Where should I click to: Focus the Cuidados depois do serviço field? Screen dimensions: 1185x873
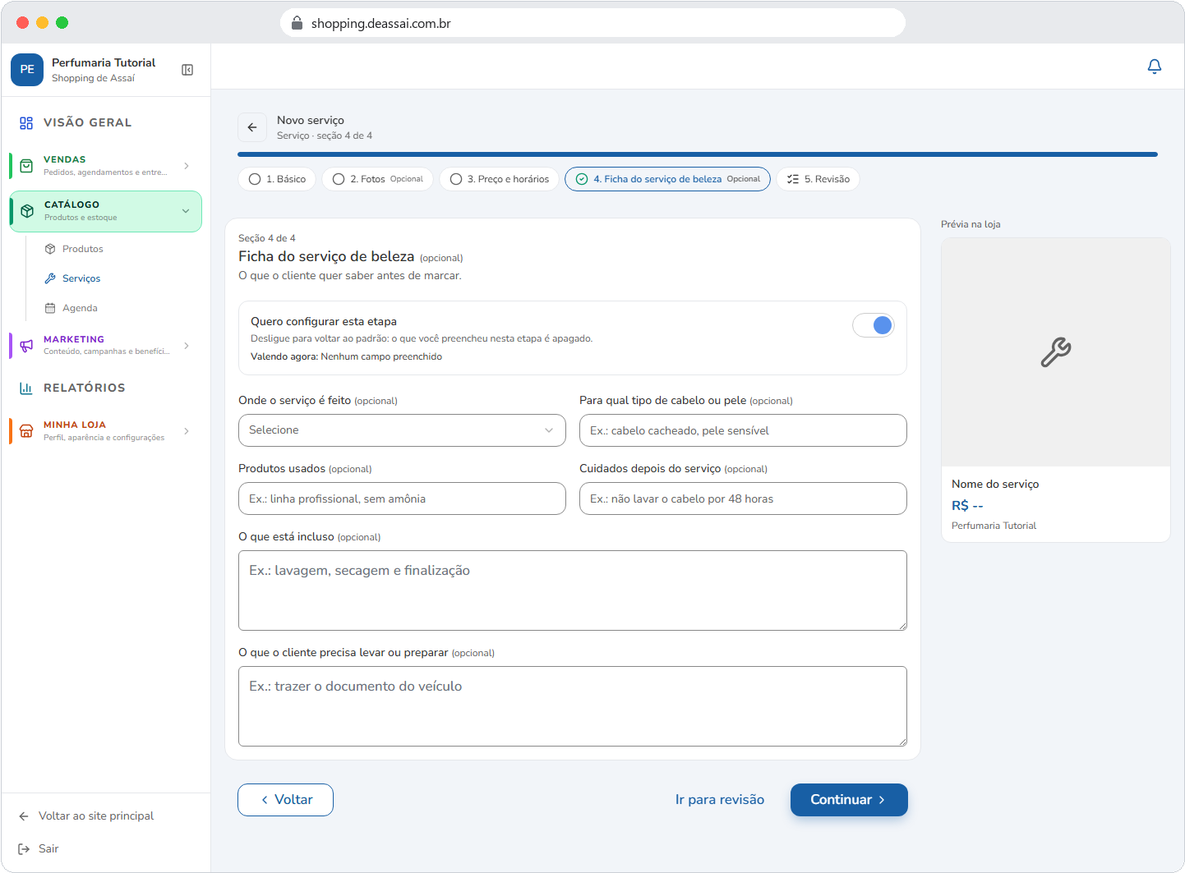[x=743, y=499]
